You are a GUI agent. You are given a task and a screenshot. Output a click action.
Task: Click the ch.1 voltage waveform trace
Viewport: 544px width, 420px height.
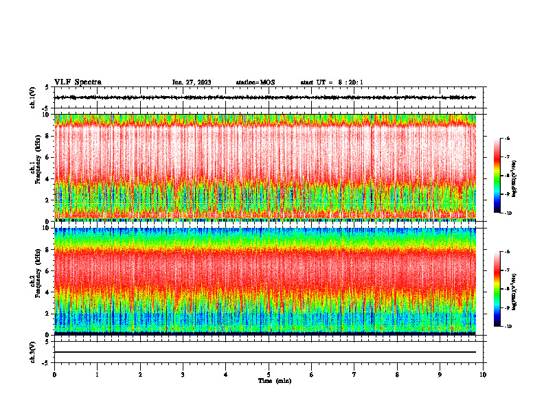[x=265, y=97]
